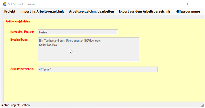The image size is (205, 108).
Task: Maximize the SD Musik Organizer window
Action: 186,4
